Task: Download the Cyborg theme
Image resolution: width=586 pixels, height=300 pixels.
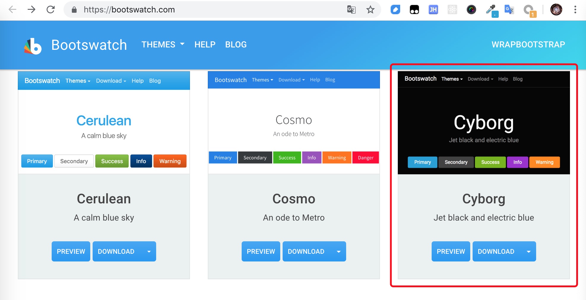Action: [496, 251]
